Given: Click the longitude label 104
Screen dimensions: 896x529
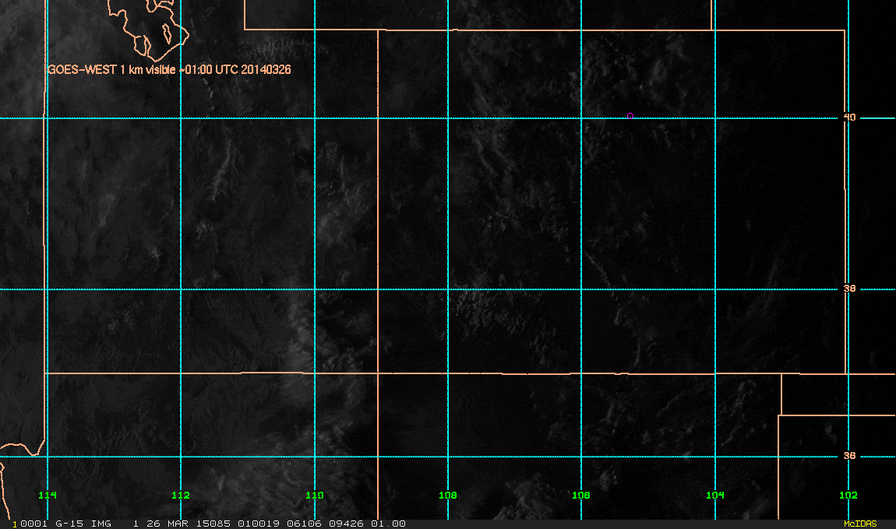Looking at the screenshot, I should [x=715, y=496].
